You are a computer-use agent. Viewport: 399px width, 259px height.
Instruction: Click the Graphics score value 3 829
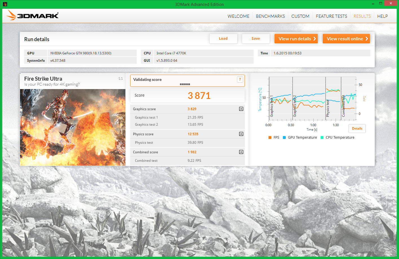pyautogui.click(x=192, y=109)
